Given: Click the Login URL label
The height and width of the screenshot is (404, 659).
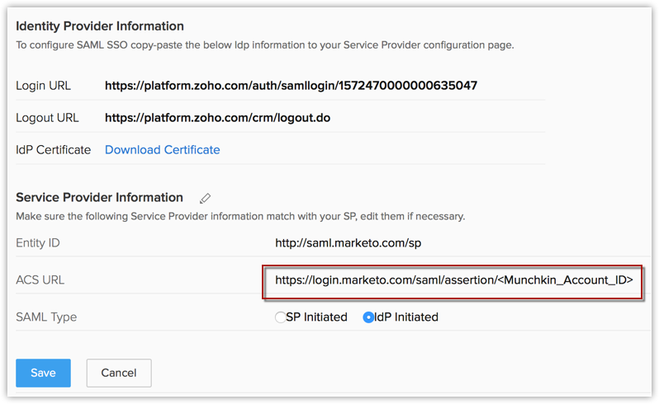Looking at the screenshot, I should (43, 85).
